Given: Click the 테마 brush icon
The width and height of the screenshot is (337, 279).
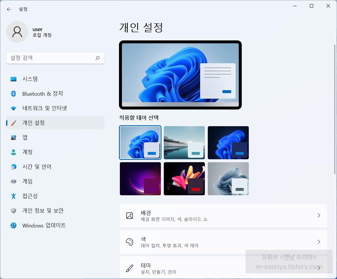Looking at the screenshot, I should (130, 268).
